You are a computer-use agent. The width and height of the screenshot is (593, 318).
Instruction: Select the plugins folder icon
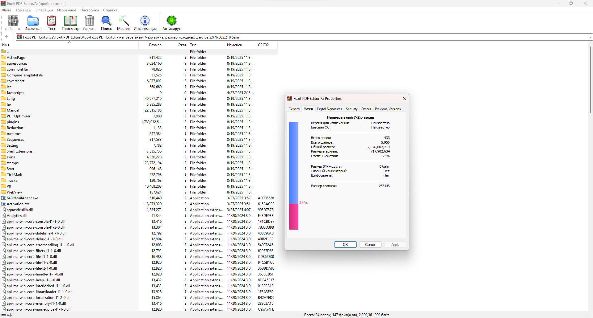pos(4,122)
